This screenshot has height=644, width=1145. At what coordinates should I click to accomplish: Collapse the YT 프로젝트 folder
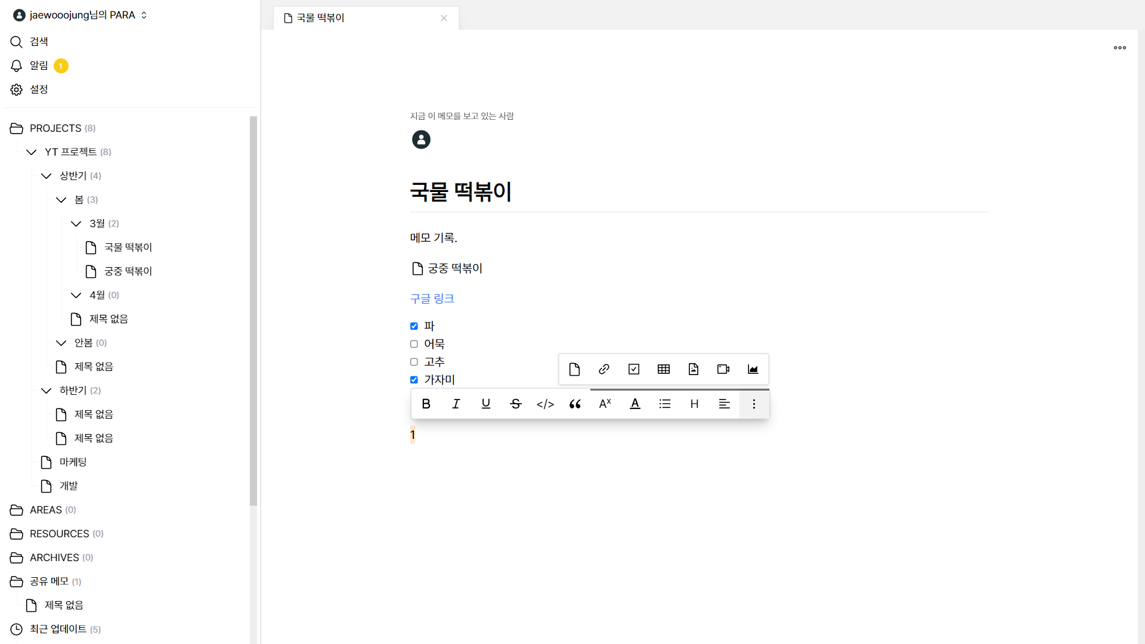coord(32,152)
